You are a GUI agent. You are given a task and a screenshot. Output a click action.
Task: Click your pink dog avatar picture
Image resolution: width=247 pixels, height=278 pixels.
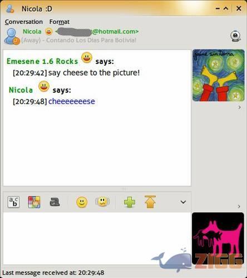tap(218, 239)
